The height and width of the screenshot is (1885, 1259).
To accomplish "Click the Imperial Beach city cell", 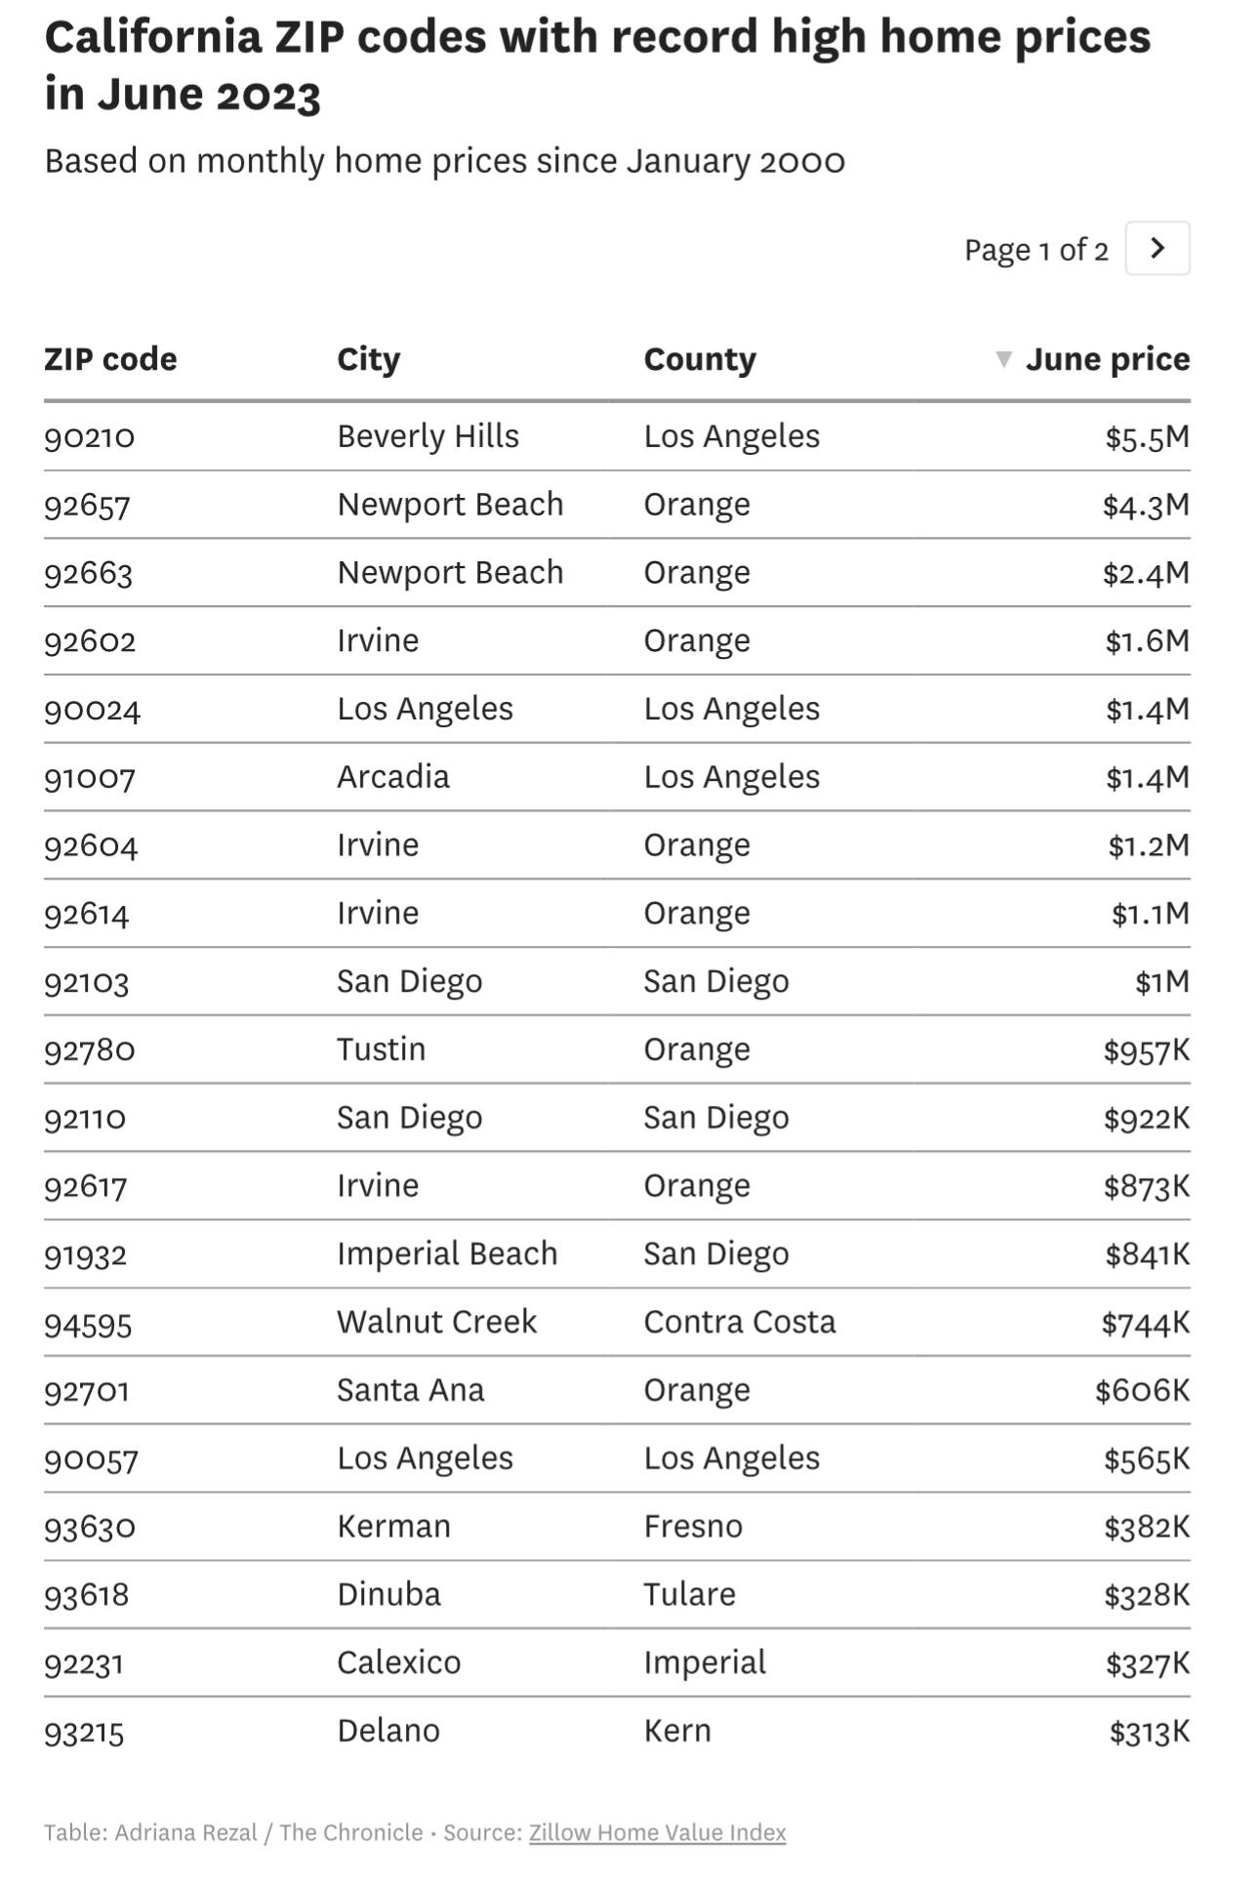I will [447, 1253].
